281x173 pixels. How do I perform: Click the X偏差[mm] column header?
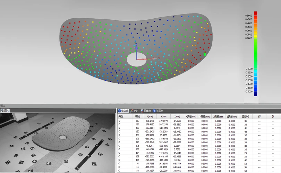[191, 116]
